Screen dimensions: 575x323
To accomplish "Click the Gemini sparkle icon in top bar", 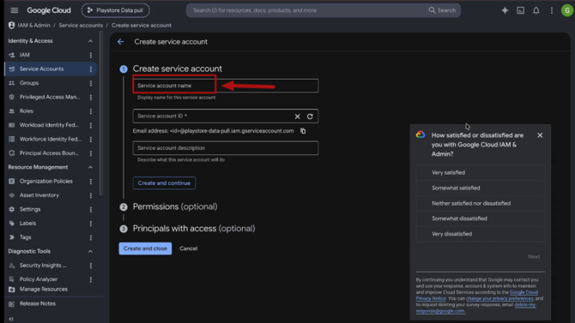I will click(505, 10).
